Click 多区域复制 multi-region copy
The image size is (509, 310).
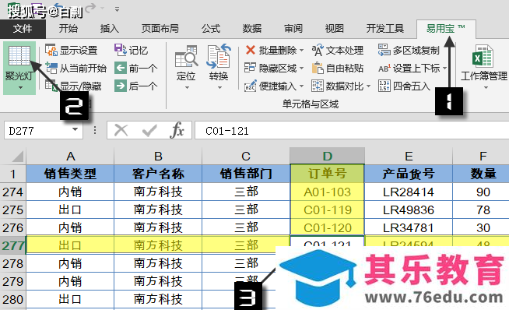click(409, 51)
